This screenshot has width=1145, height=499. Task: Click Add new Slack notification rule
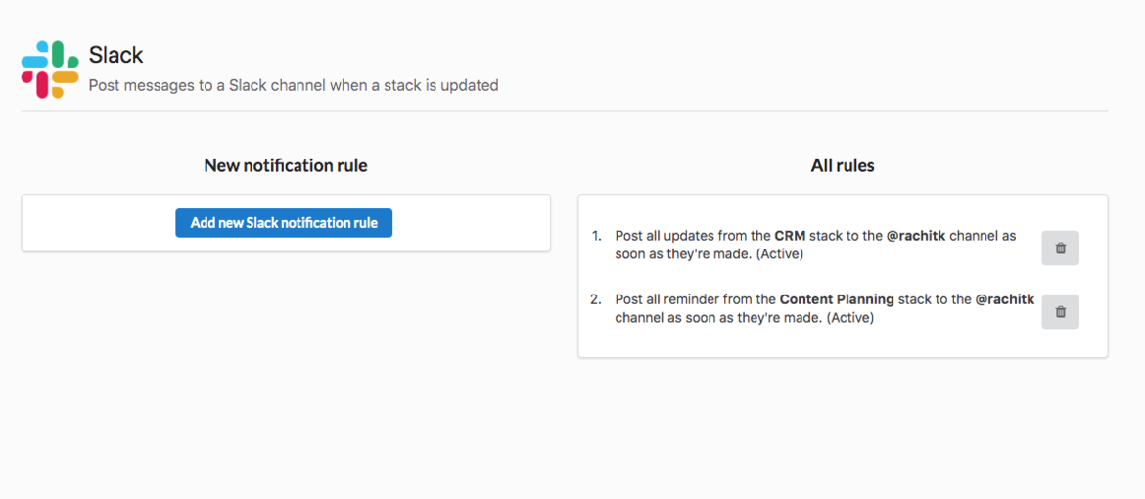pos(284,223)
